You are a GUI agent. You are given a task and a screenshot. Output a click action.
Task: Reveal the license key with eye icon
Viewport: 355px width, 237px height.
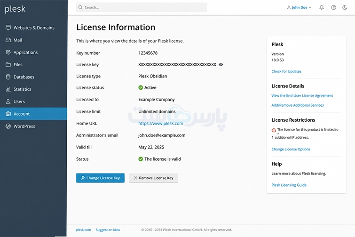(x=221, y=64)
